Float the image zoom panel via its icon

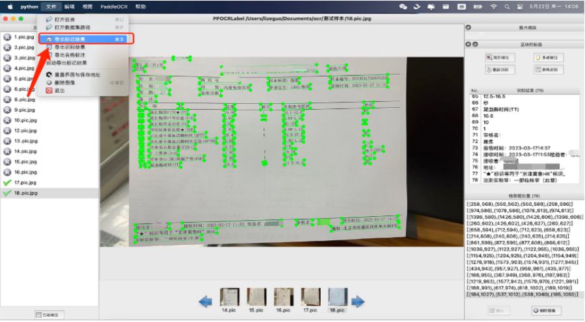(x=468, y=27)
